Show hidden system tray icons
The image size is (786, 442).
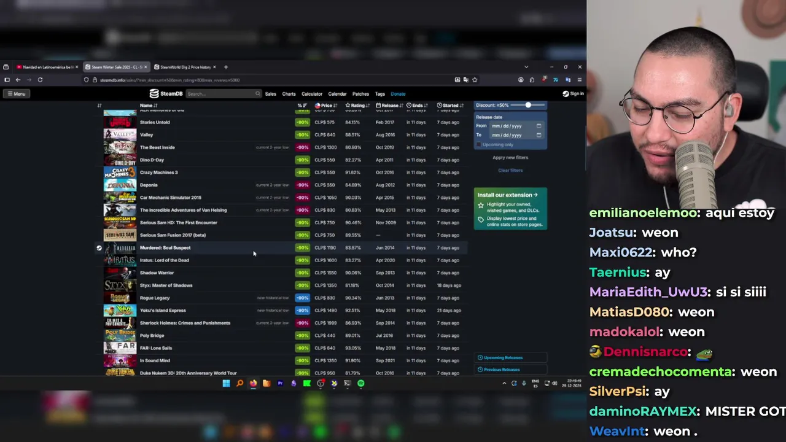tap(504, 384)
